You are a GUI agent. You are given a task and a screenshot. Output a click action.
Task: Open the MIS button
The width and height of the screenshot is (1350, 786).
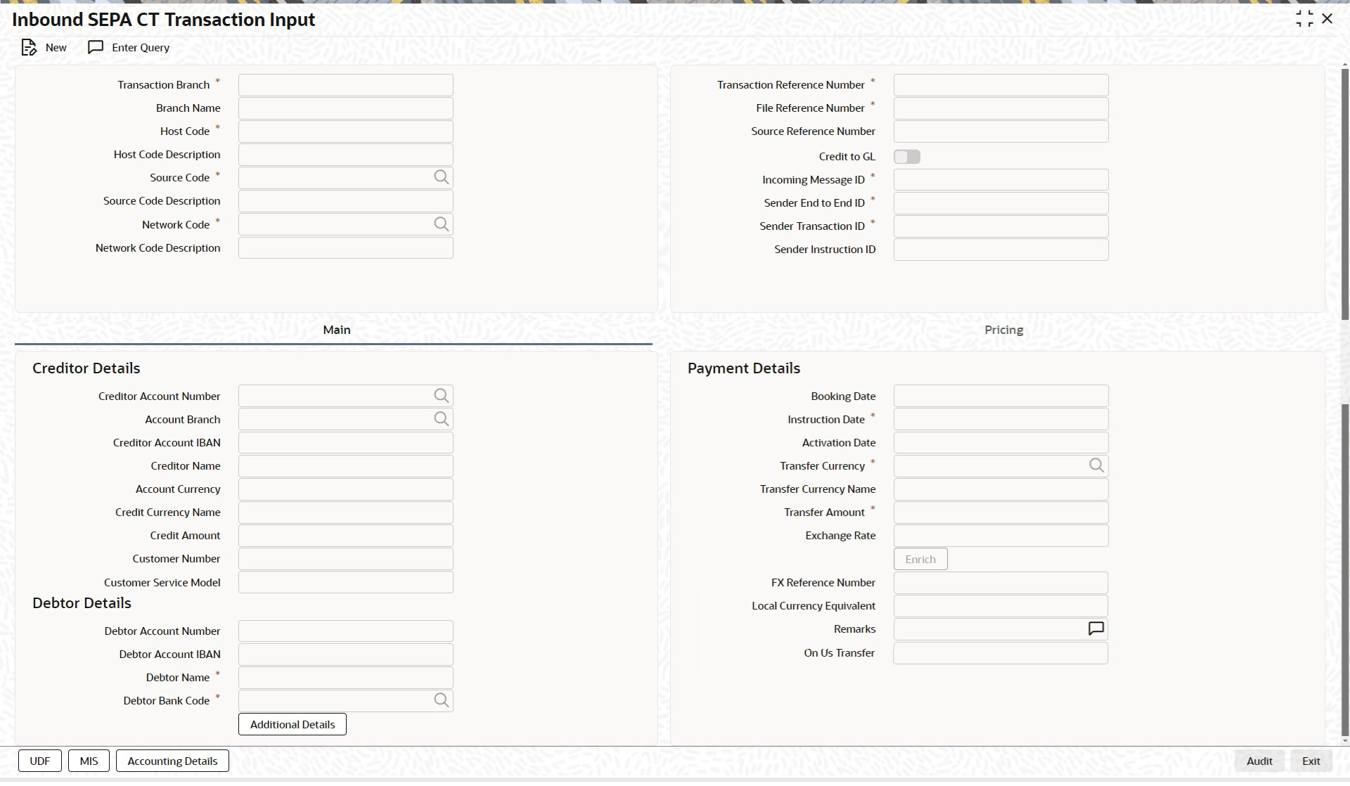click(89, 761)
